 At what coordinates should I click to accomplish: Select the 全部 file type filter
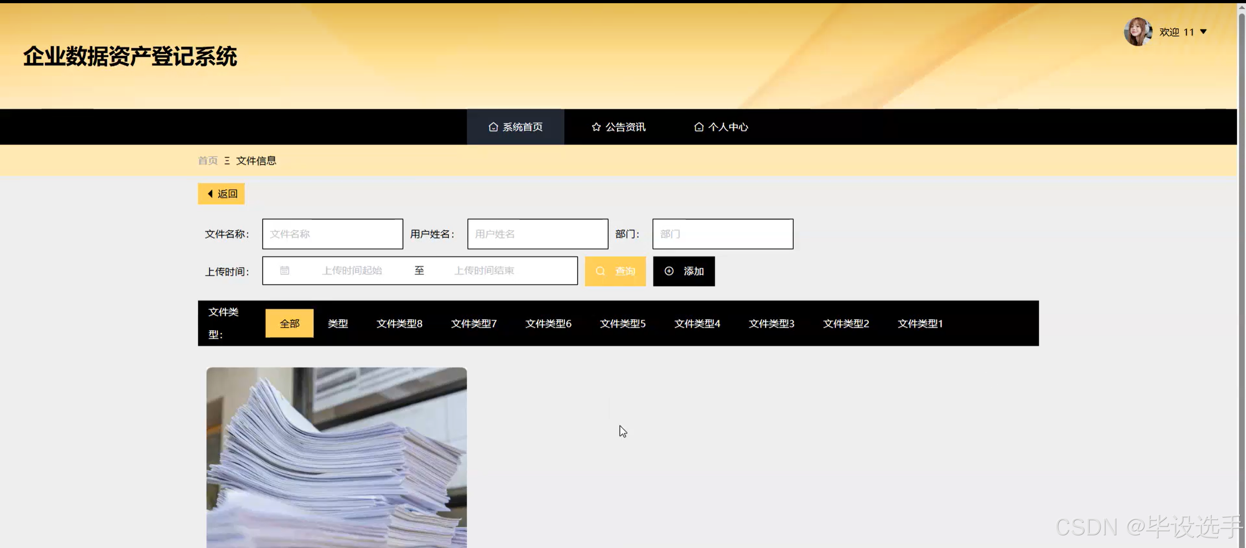click(x=289, y=323)
